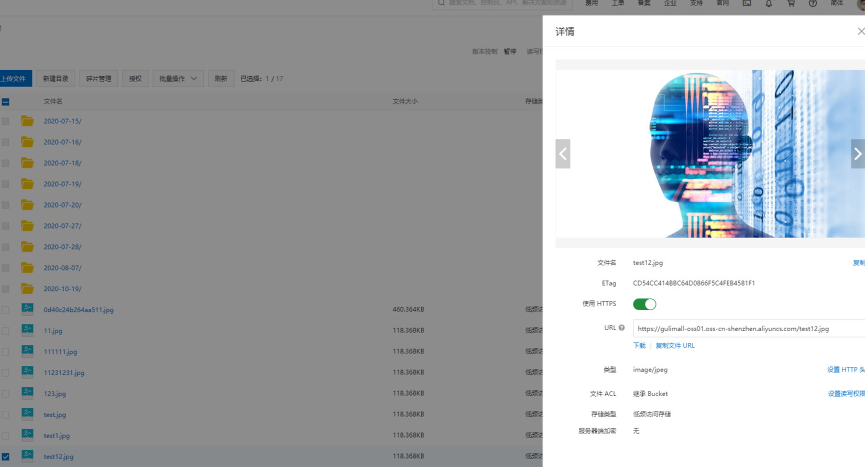
Task: Check the box for folder 2020-07-15/
Action: 5,121
